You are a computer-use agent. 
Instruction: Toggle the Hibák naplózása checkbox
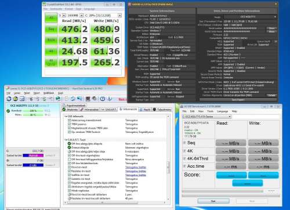69,191
